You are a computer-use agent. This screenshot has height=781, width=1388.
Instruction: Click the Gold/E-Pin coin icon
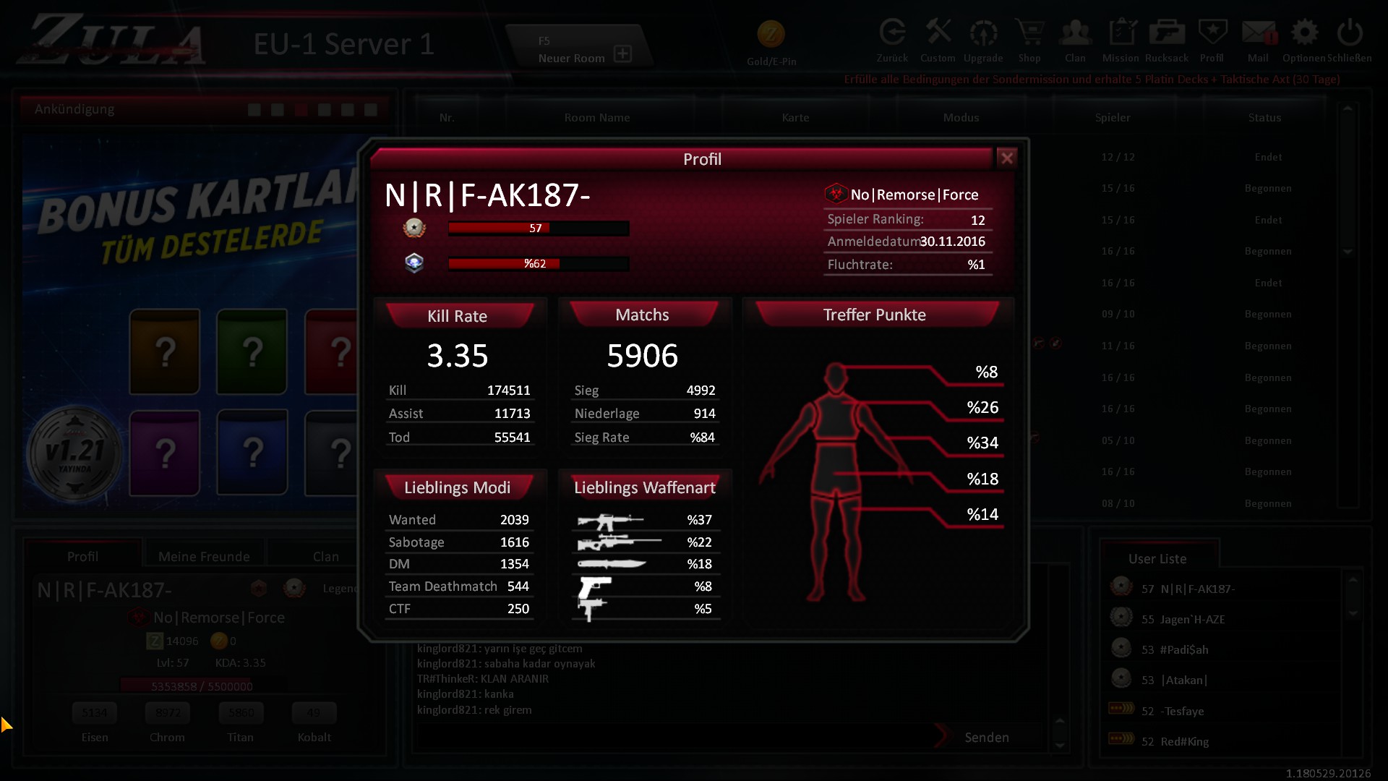[x=771, y=34]
